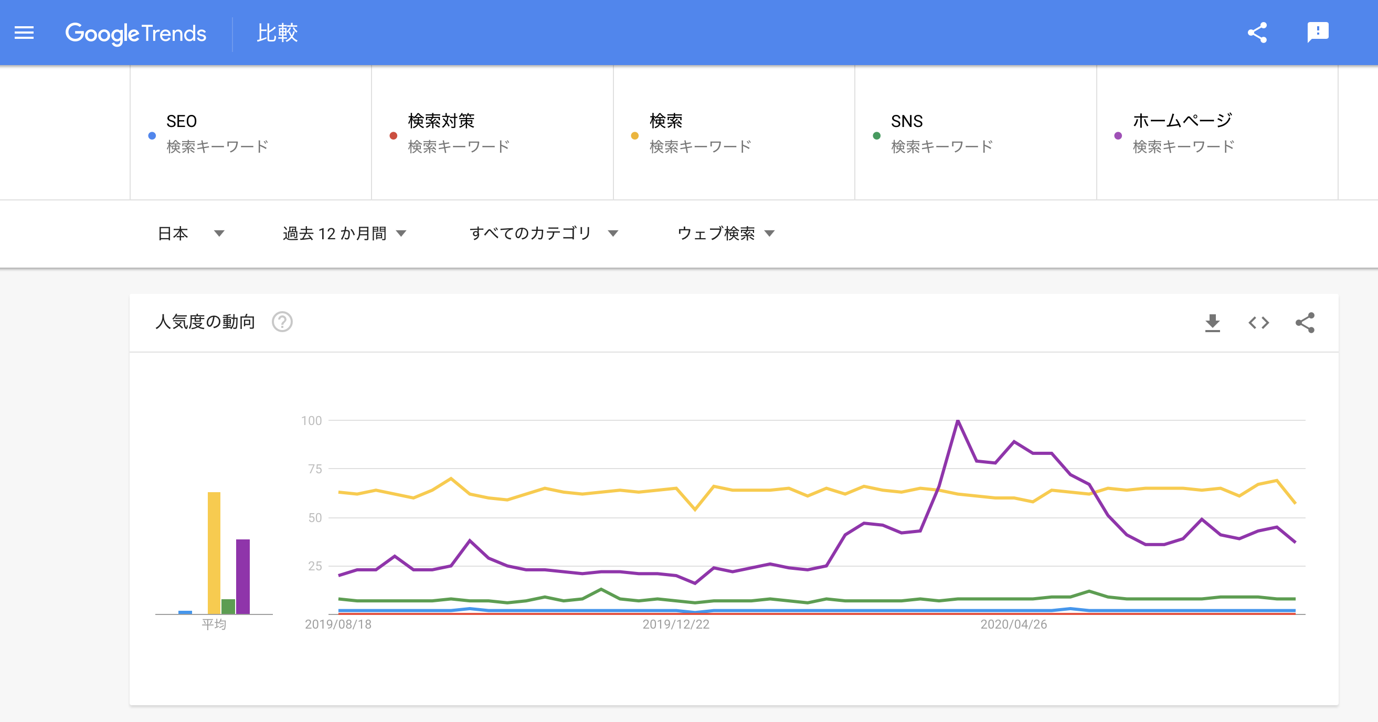Click the green average bar
This screenshot has height=722, width=1378.
pos(228,607)
